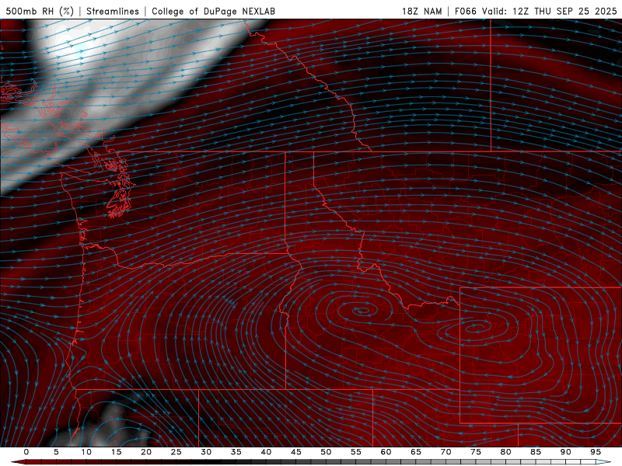Click the '75' value on the color scale
Screen dimensions: 622x466
tap(476, 452)
